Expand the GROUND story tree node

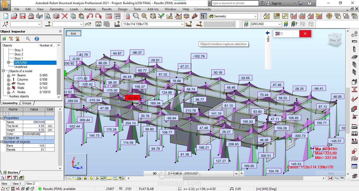click(8, 62)
